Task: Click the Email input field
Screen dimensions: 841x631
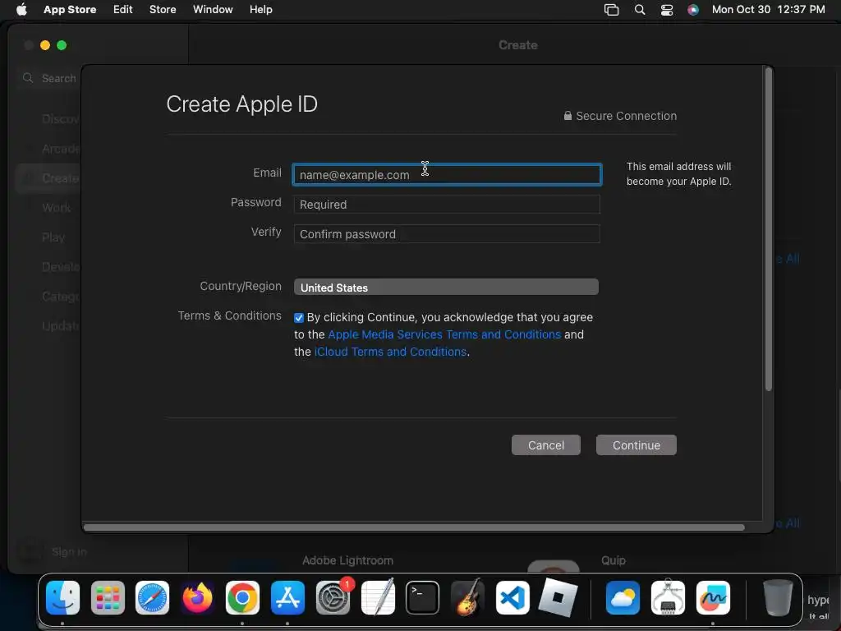Action: tap(447, 175)
